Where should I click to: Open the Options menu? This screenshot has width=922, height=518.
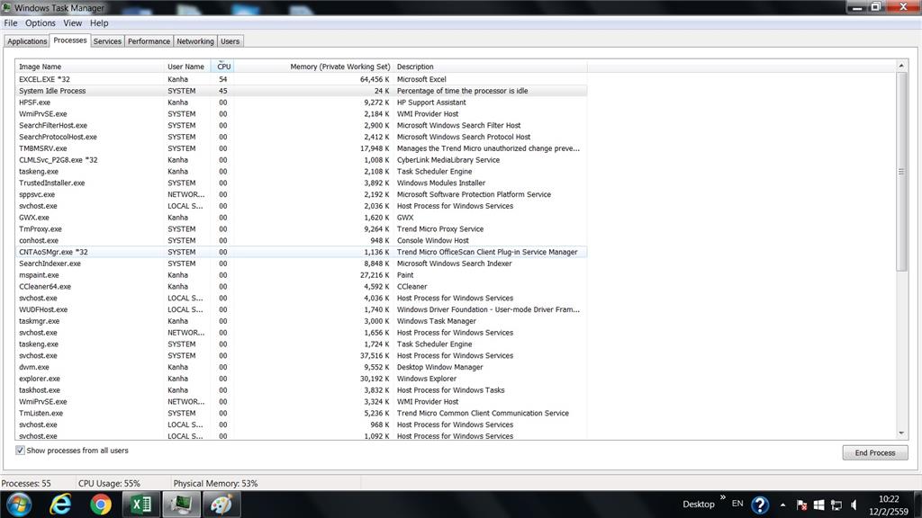click(40, 22)
